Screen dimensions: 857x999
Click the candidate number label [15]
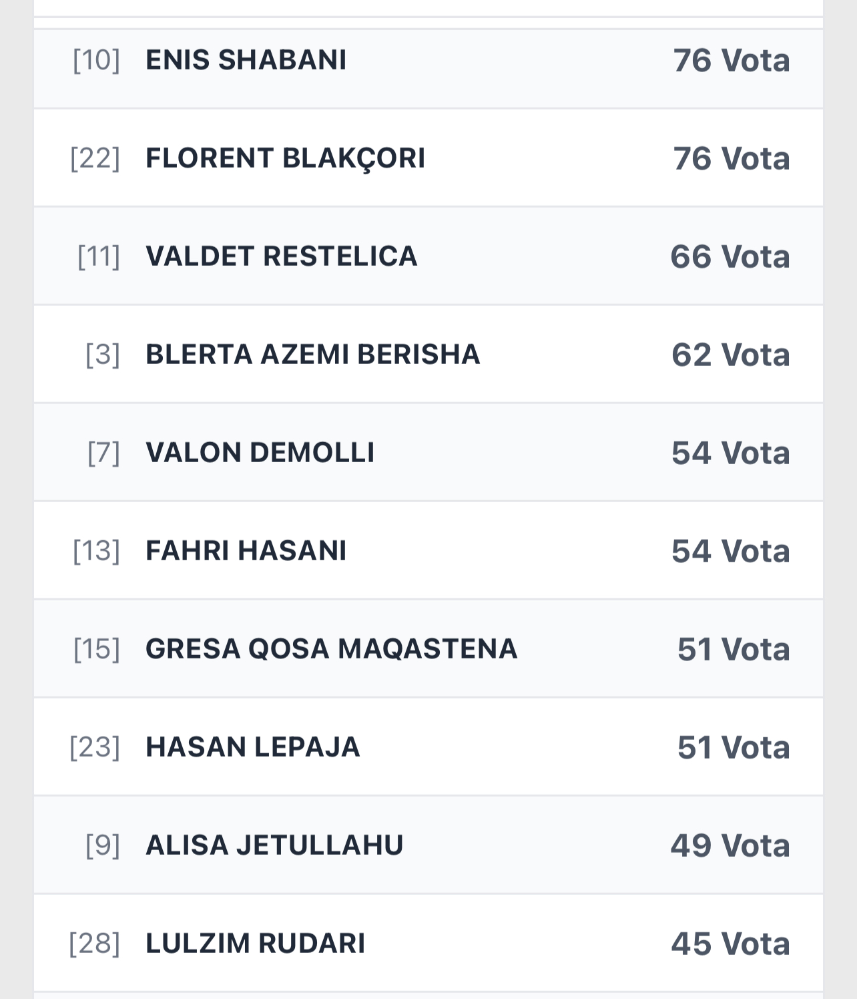point(97,649)
